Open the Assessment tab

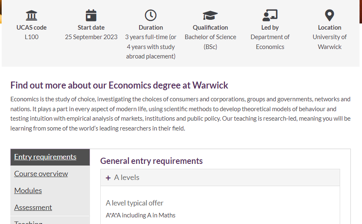click(33, 208)
